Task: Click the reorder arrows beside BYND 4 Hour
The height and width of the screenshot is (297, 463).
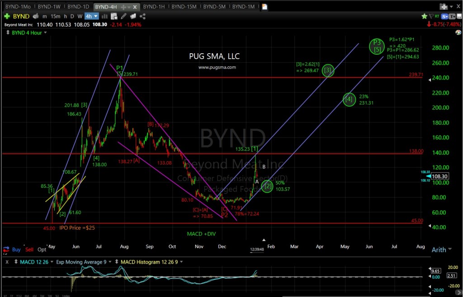Action: [x=8, y=32]
